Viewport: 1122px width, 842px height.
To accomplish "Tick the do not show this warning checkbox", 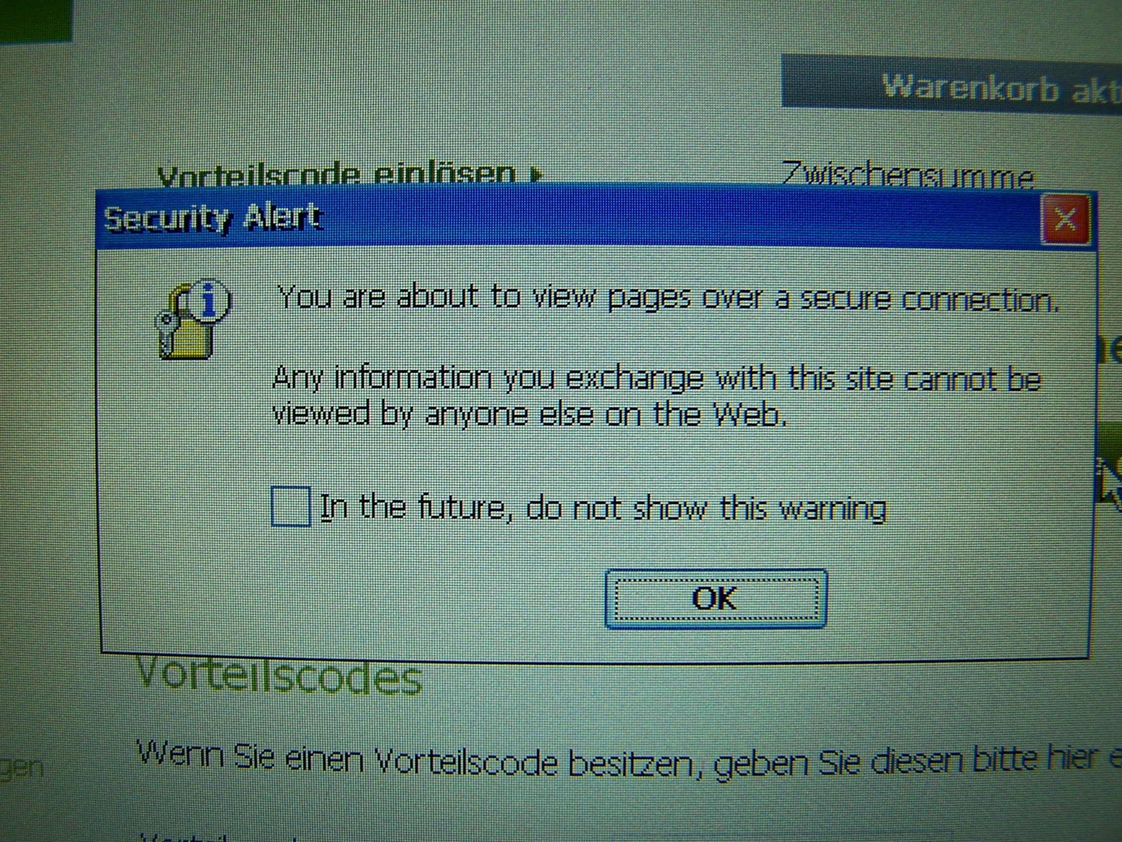I will (x=291, y=506).
